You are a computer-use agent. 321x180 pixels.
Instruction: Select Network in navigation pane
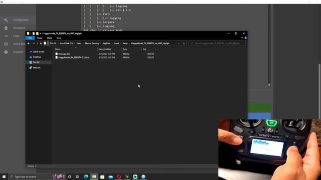[x=37, y=67]
